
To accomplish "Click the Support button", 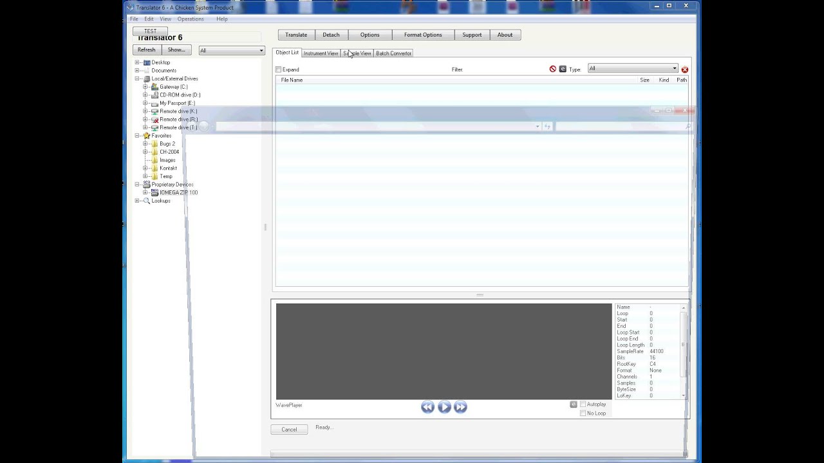I will click(472, 35).
